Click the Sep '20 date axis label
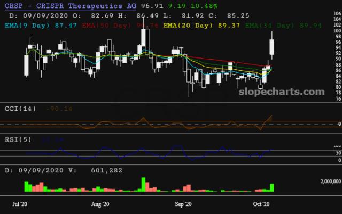The width and height of the screenshot is (342, 214). pos(183,204)
